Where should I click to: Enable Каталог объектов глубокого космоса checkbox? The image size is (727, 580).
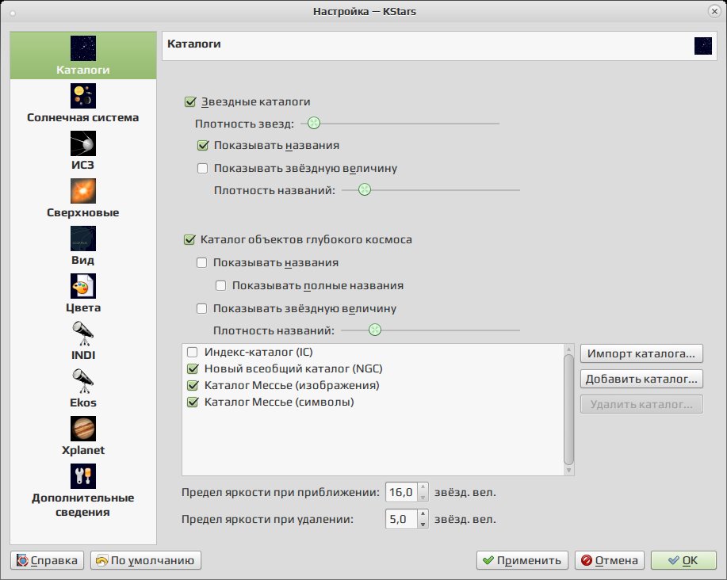[189, 239]
